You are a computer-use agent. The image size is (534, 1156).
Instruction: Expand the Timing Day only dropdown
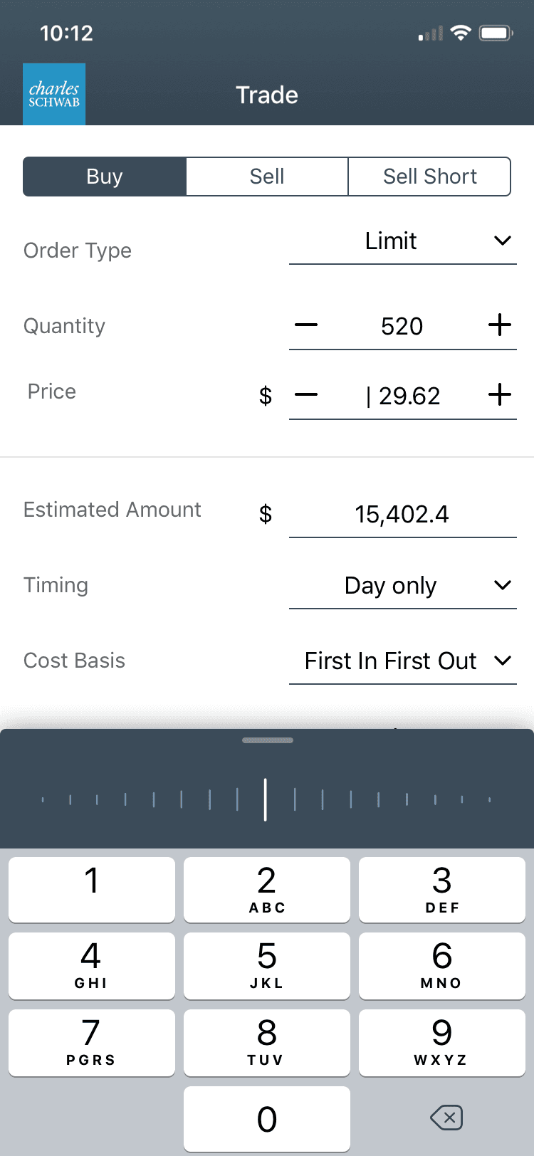pos(402,586)
